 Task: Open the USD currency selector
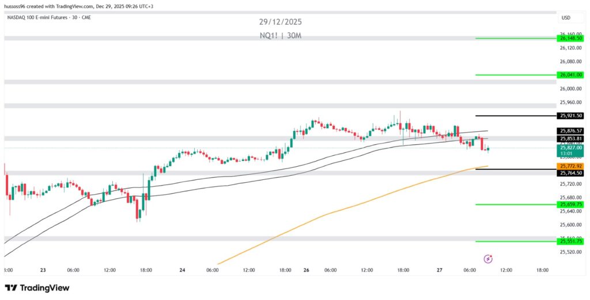pos(565,18)
